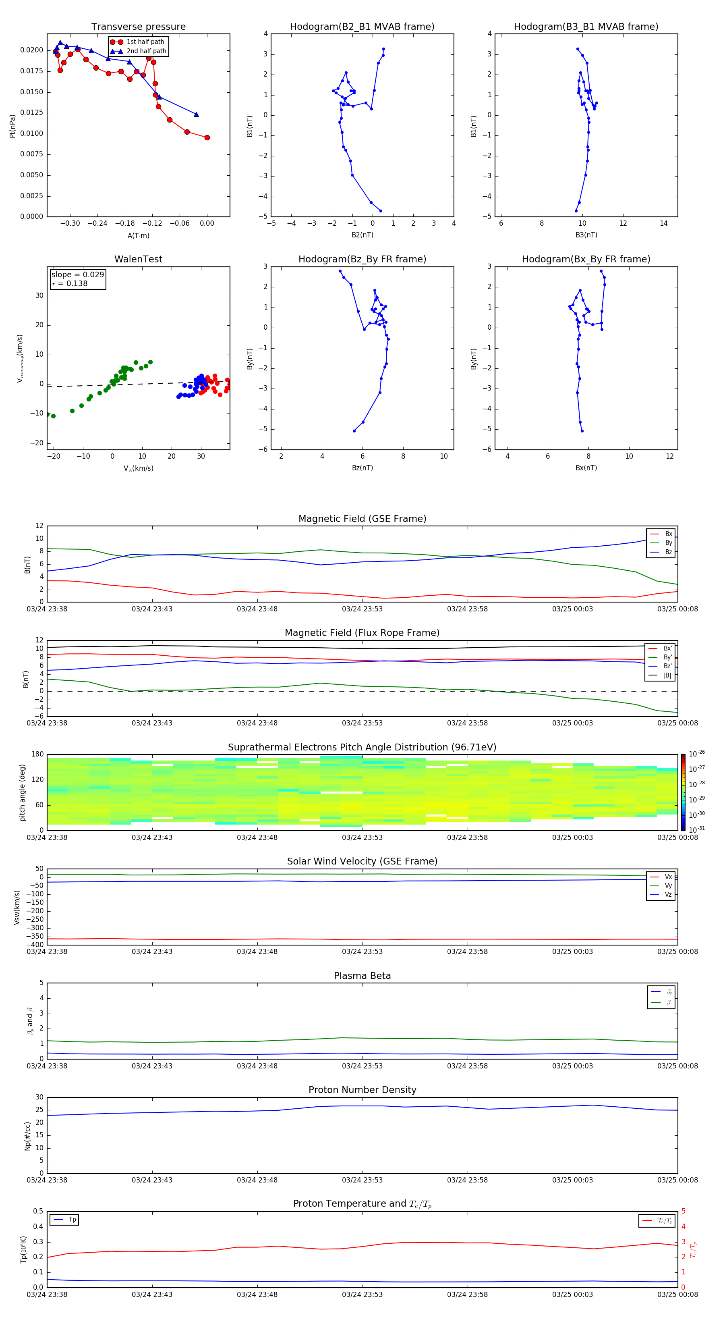This screenshot has height=1330, width=725.
Task: Select the Vx legend entry in velocity panel
Action: pos(661,877)
